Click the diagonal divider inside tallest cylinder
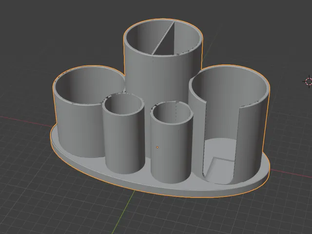 point(163,38)
